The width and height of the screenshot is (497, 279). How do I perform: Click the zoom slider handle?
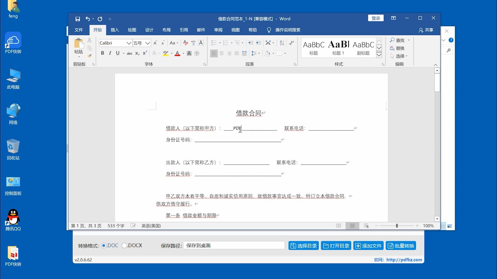tap(397, 226)
